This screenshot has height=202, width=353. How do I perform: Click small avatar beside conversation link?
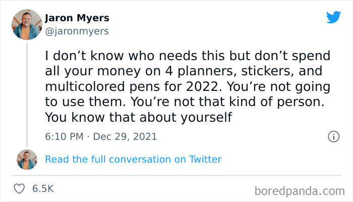pos(27,160)
